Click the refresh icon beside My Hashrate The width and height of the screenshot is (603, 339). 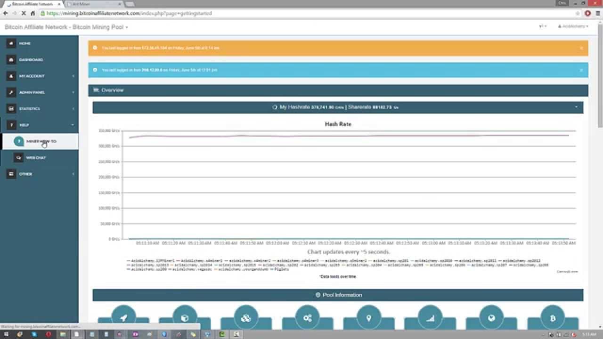click(275, 107)
